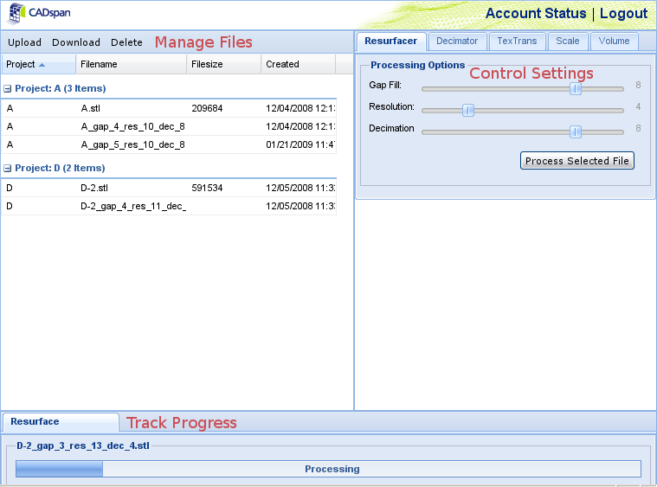The width and height of the screenshot is (657, 487).
Task: Switch to the Resurfacer tab
Action: [x=391, y=41]
